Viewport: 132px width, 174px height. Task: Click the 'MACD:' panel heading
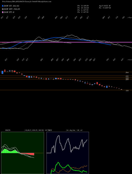click(8, 130)
